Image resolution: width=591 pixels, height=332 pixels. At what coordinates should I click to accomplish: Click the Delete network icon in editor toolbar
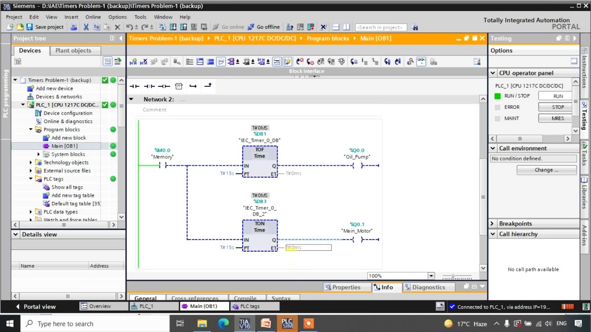coord(143,61)
